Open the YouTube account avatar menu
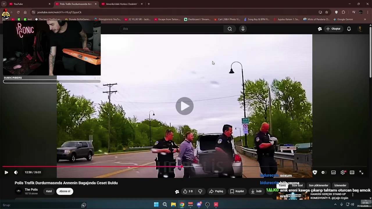The image size is (372, 209). point(360,29)
